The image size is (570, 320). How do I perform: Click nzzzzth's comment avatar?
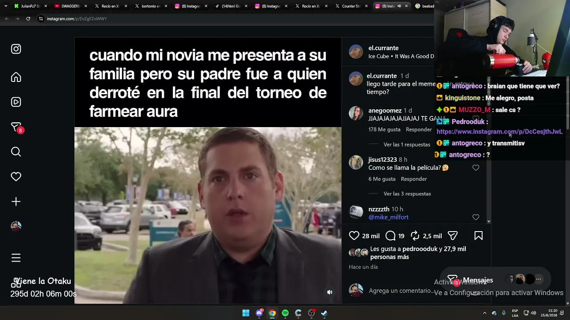[356, 212]
